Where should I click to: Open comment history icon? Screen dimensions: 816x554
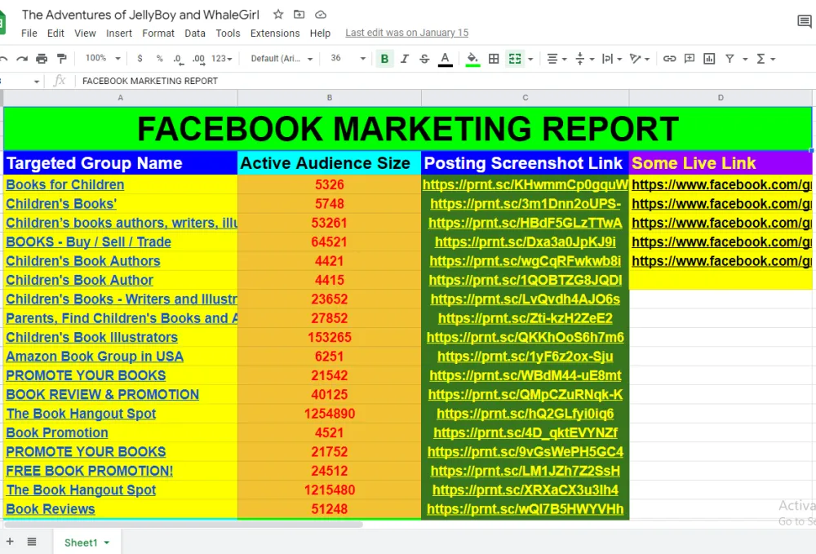(x=804, y=21)
